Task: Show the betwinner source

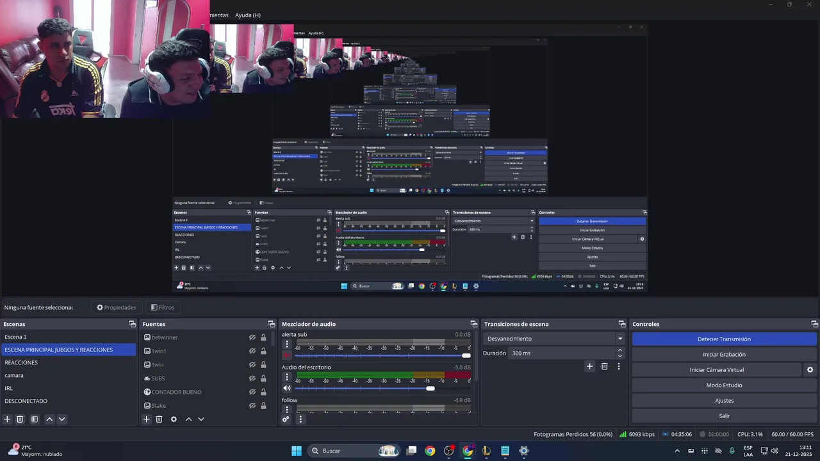Action: coord(252,337)
